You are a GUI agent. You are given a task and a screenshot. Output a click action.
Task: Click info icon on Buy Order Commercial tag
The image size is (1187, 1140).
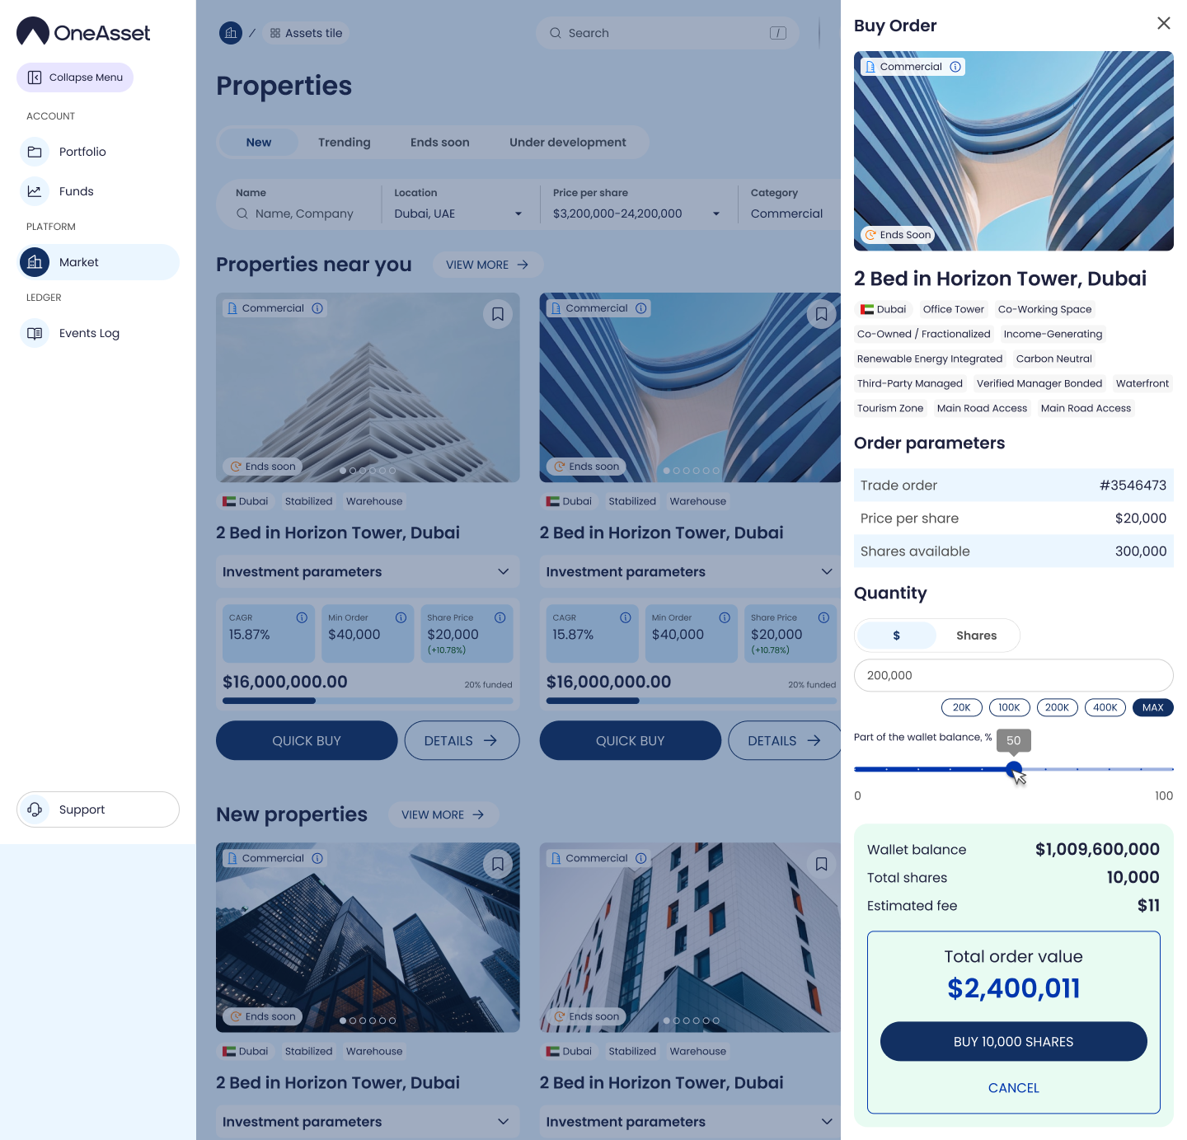(955, 67)
